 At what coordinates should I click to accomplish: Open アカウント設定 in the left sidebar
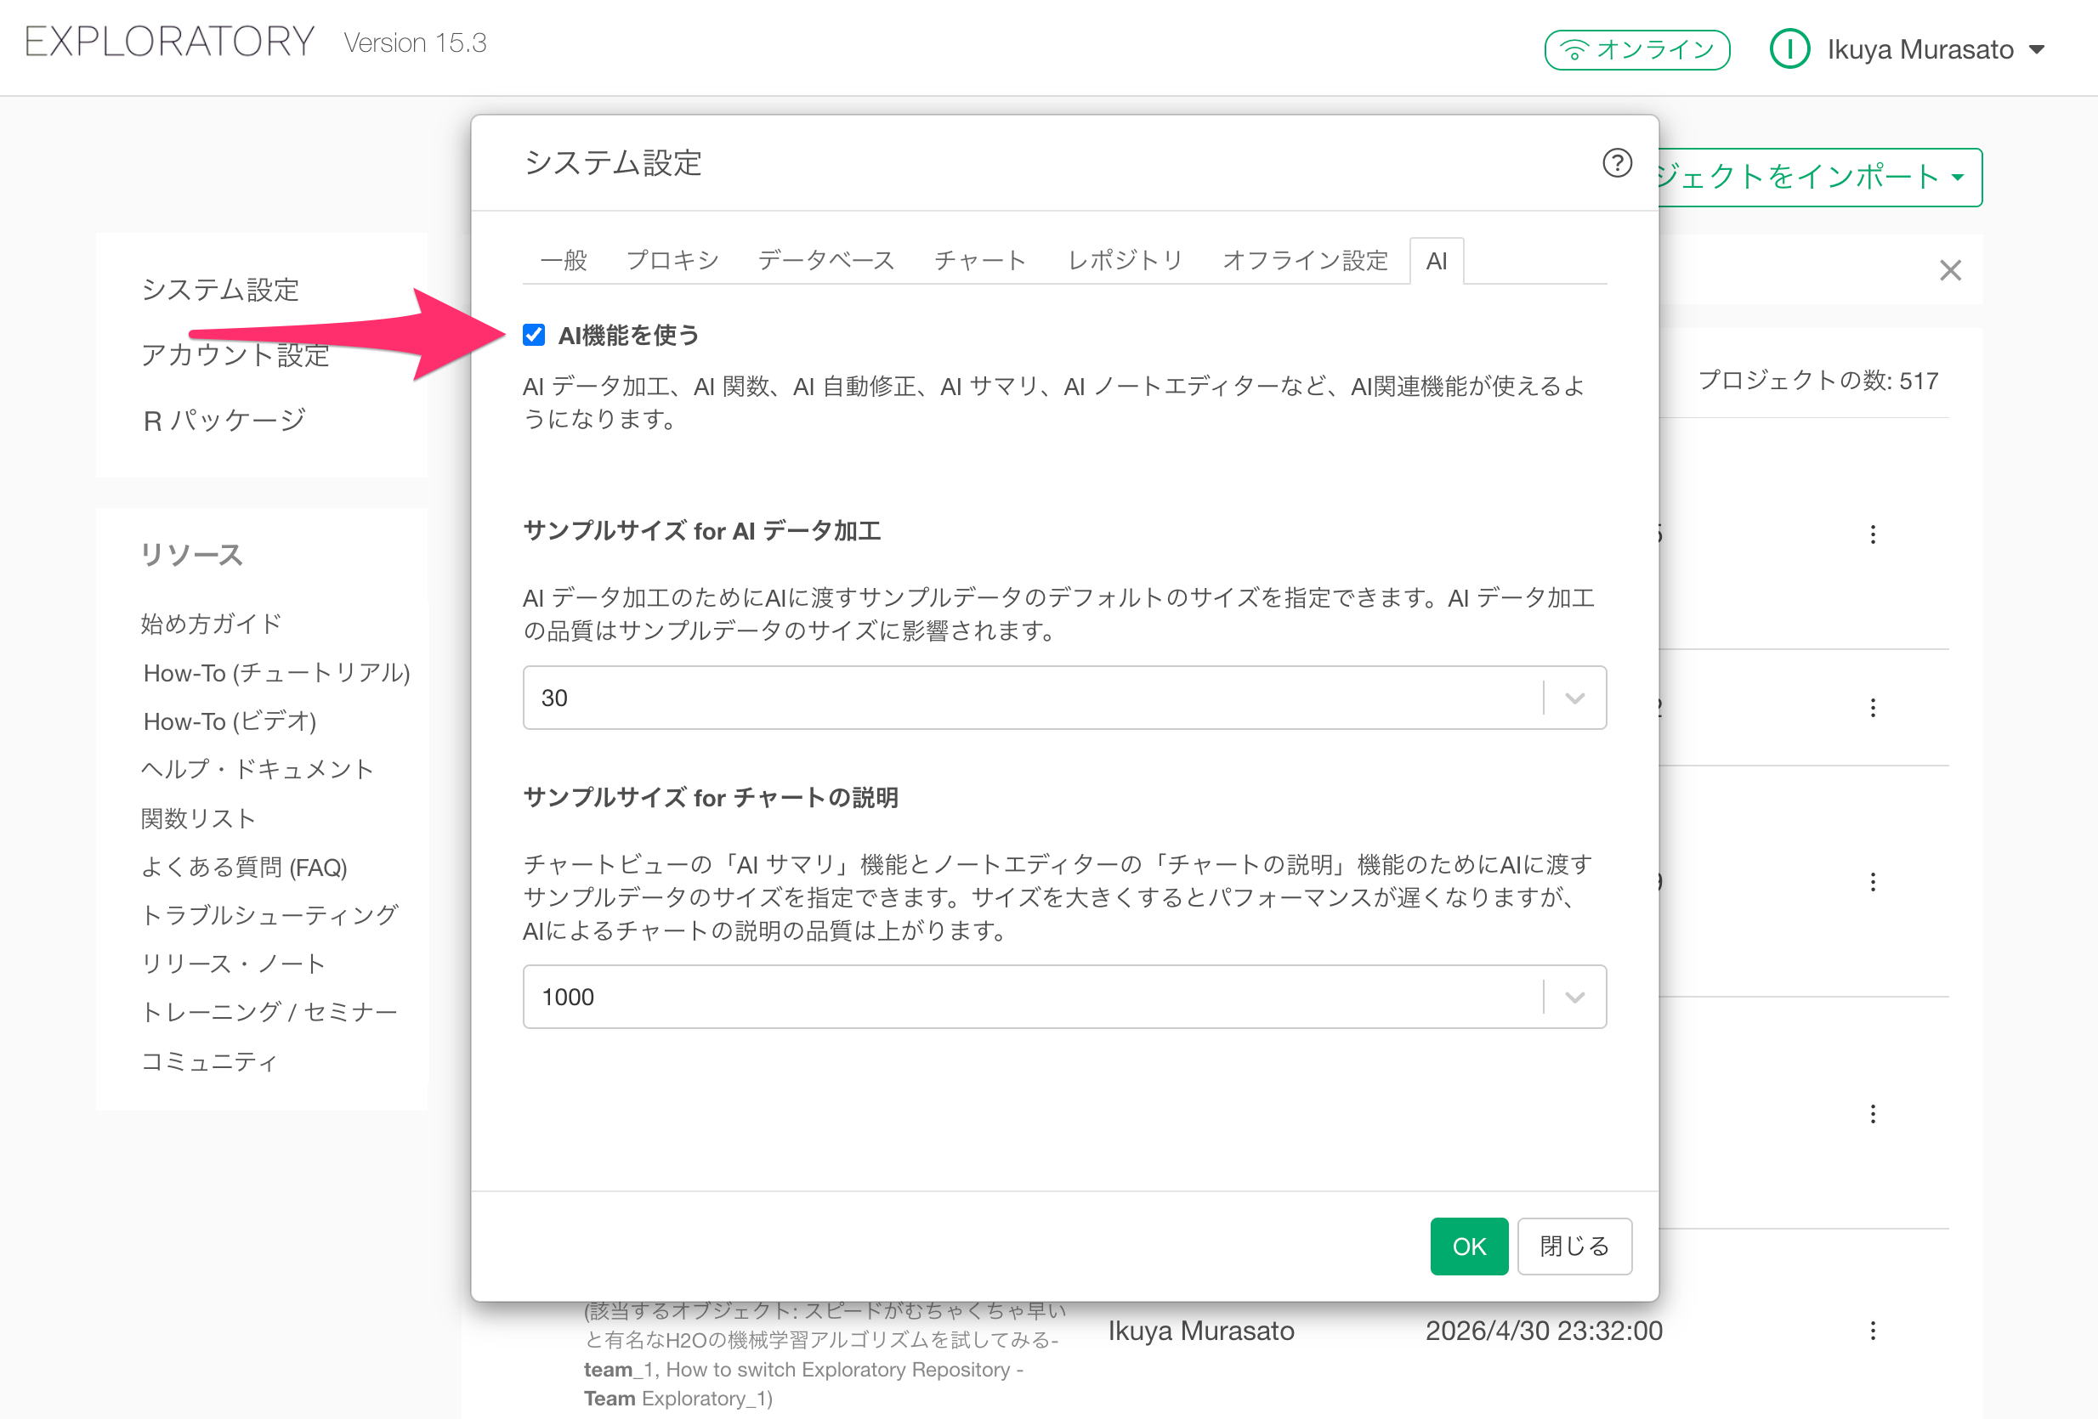[235, 354]
